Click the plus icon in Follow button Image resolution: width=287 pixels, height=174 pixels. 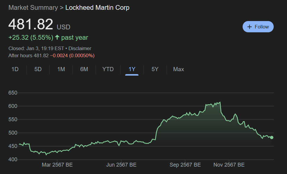pos(249,27)
